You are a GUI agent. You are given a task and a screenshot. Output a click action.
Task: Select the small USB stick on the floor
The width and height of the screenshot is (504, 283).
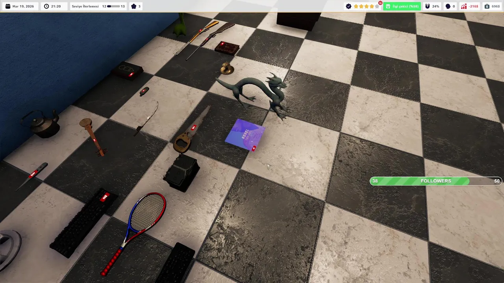(x=144, y=91)
